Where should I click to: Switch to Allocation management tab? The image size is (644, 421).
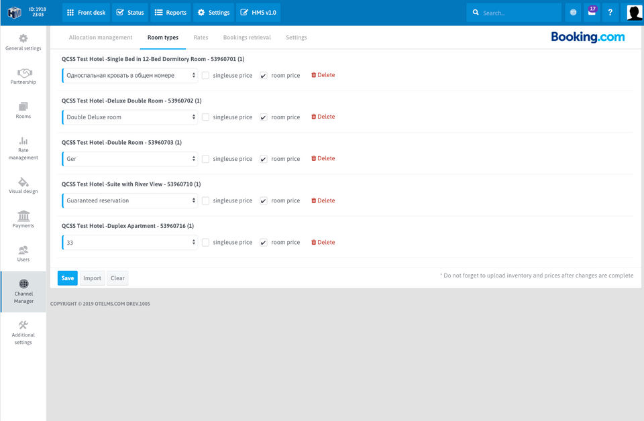(101, 38)
